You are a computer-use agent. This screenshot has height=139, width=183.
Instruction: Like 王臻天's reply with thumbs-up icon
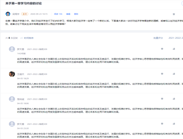pos(174,74)
